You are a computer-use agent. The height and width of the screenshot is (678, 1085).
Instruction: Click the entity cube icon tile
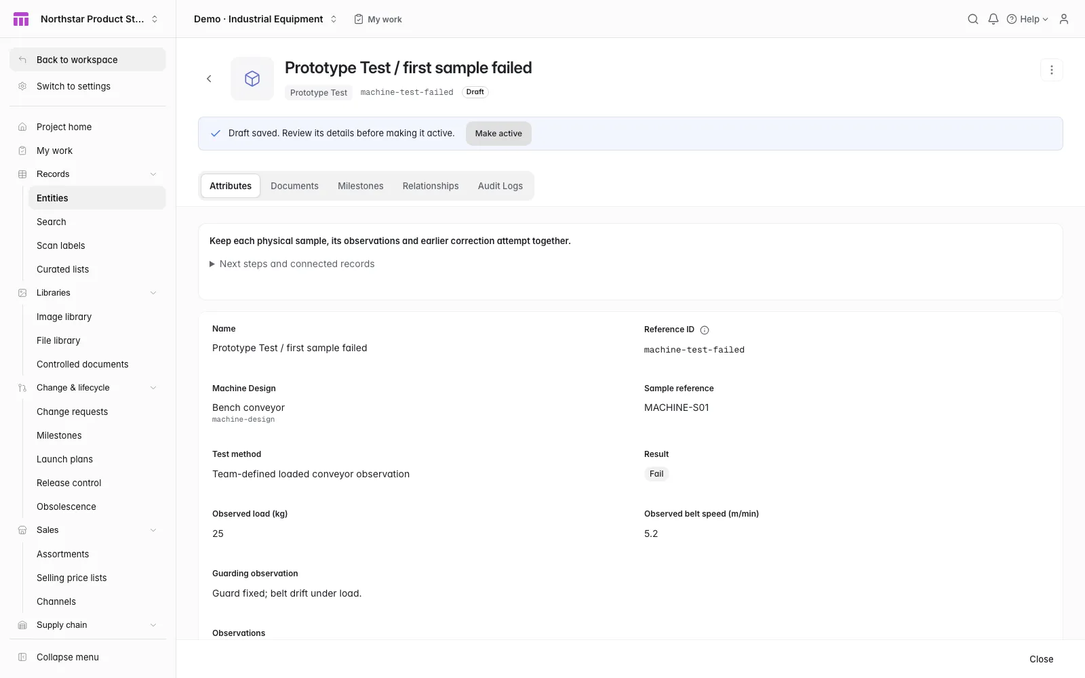point(252,79)
